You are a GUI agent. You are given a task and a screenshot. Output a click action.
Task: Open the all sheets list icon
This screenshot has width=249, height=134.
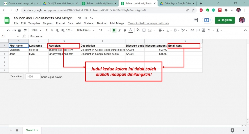(x=17, y=130)
